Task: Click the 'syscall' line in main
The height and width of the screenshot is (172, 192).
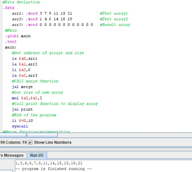Action: [20, 126]
